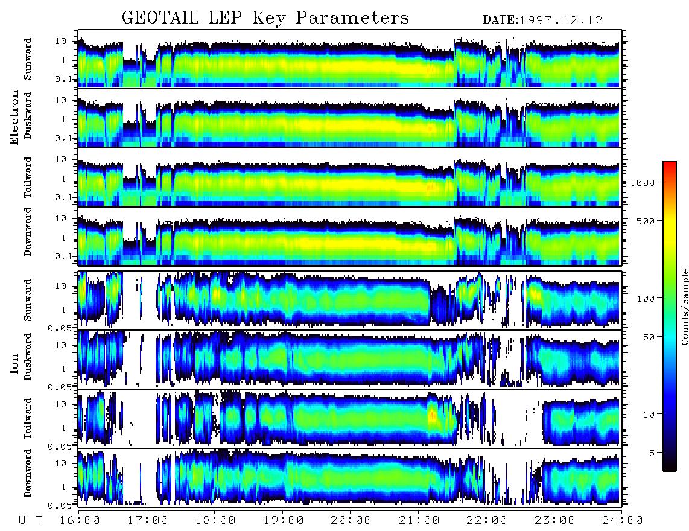
Task: Click the '18:00' time tick label
Action: (x=215, y=521)
